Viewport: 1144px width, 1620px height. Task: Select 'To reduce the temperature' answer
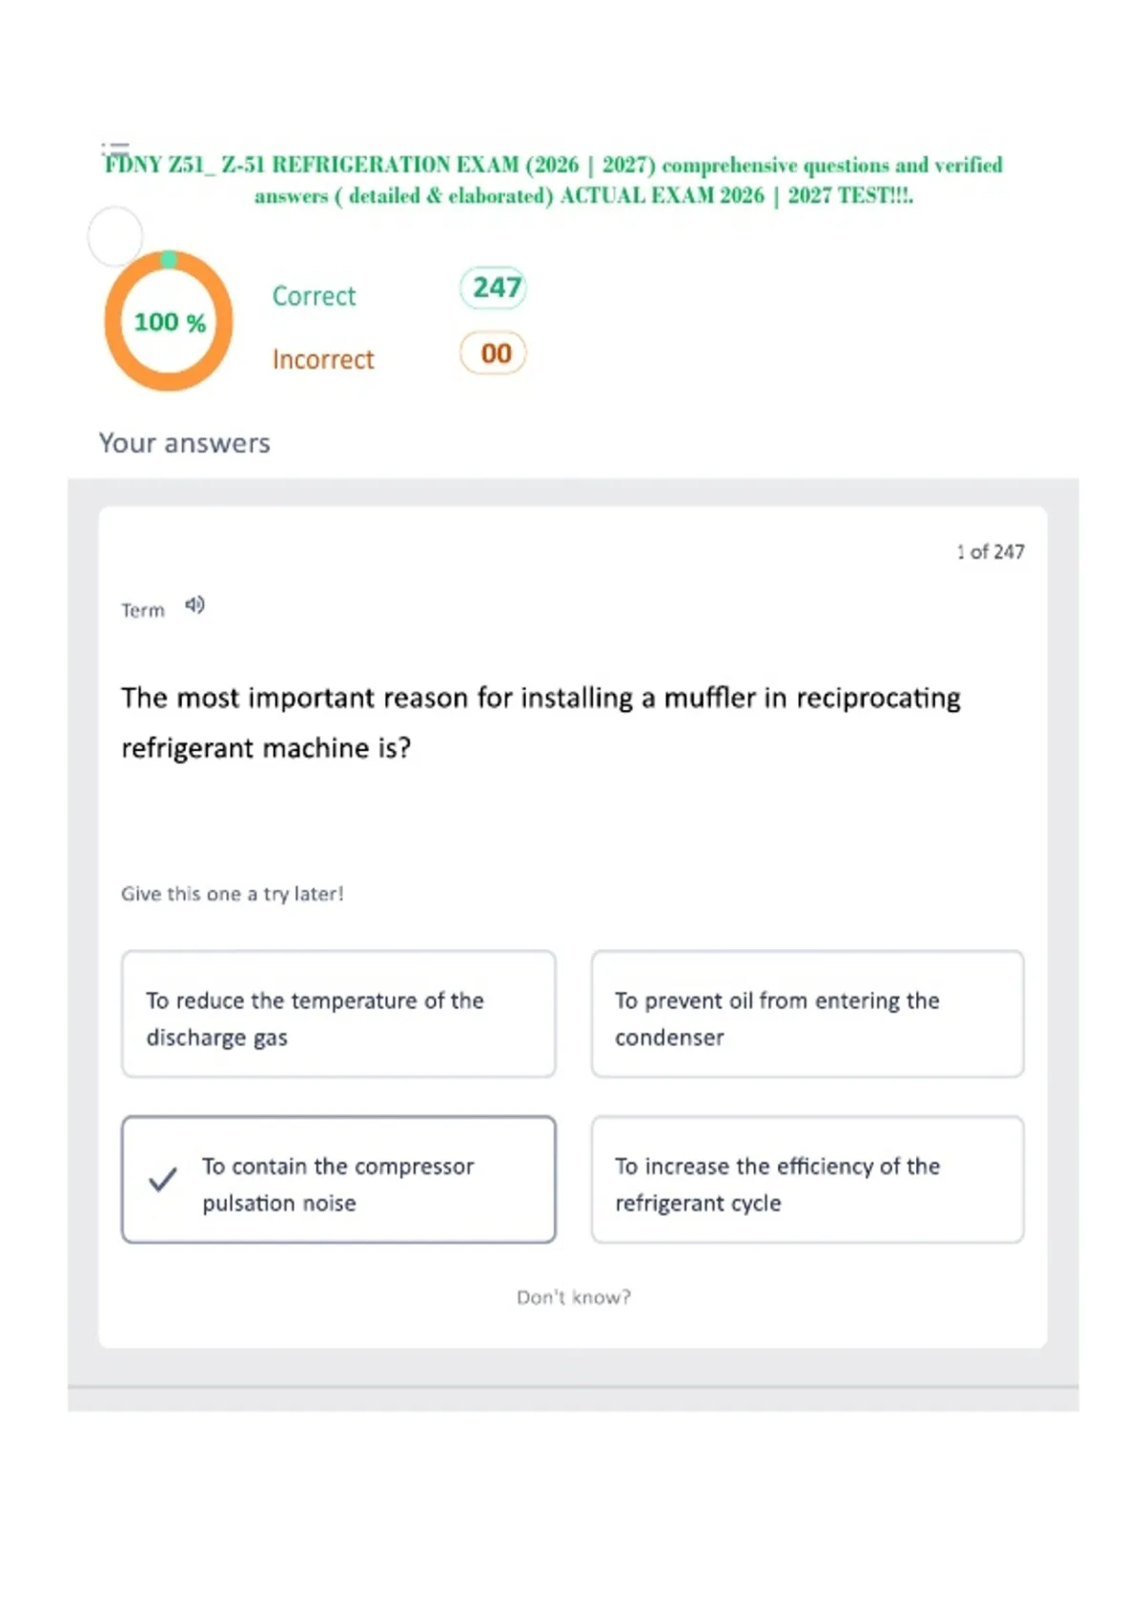coord(338,1014)
